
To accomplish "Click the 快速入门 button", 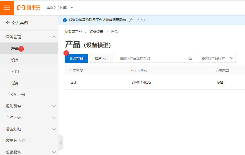I will (102, 58).
